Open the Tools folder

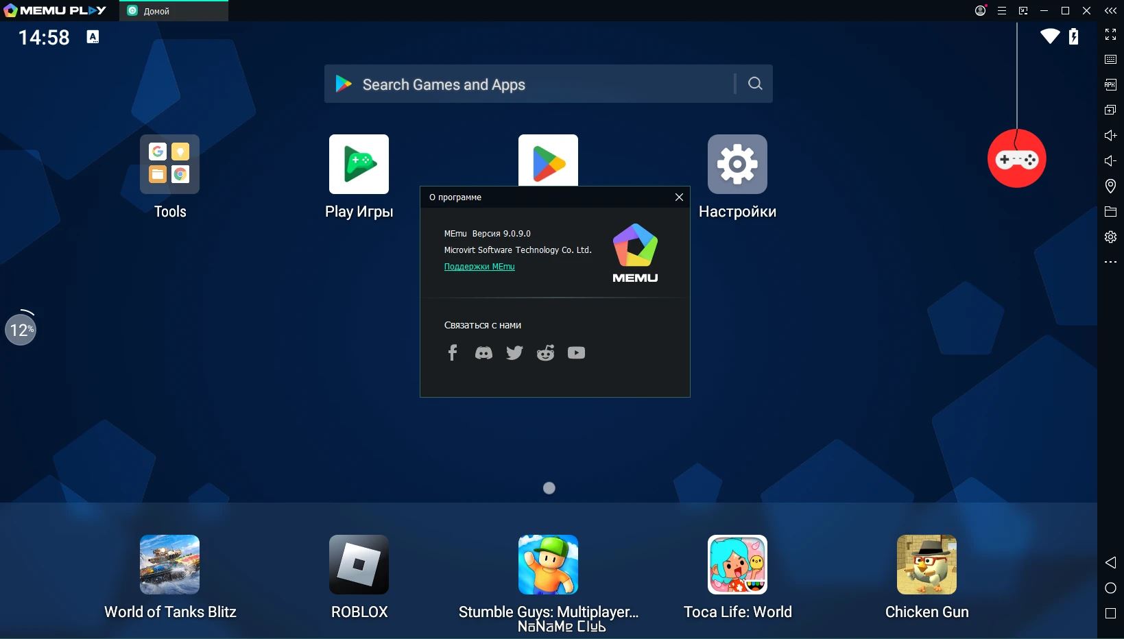tap(169, 165)
